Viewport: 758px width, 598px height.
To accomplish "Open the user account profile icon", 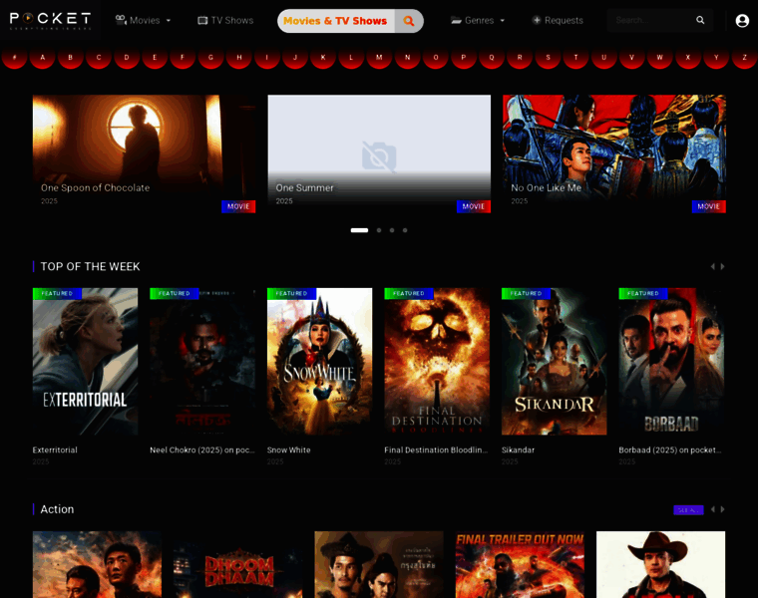I will tap(742, 20).
